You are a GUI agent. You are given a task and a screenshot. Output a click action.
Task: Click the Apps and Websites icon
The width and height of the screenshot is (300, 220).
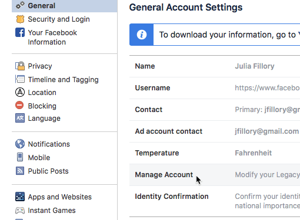click(x=20, y=197)
